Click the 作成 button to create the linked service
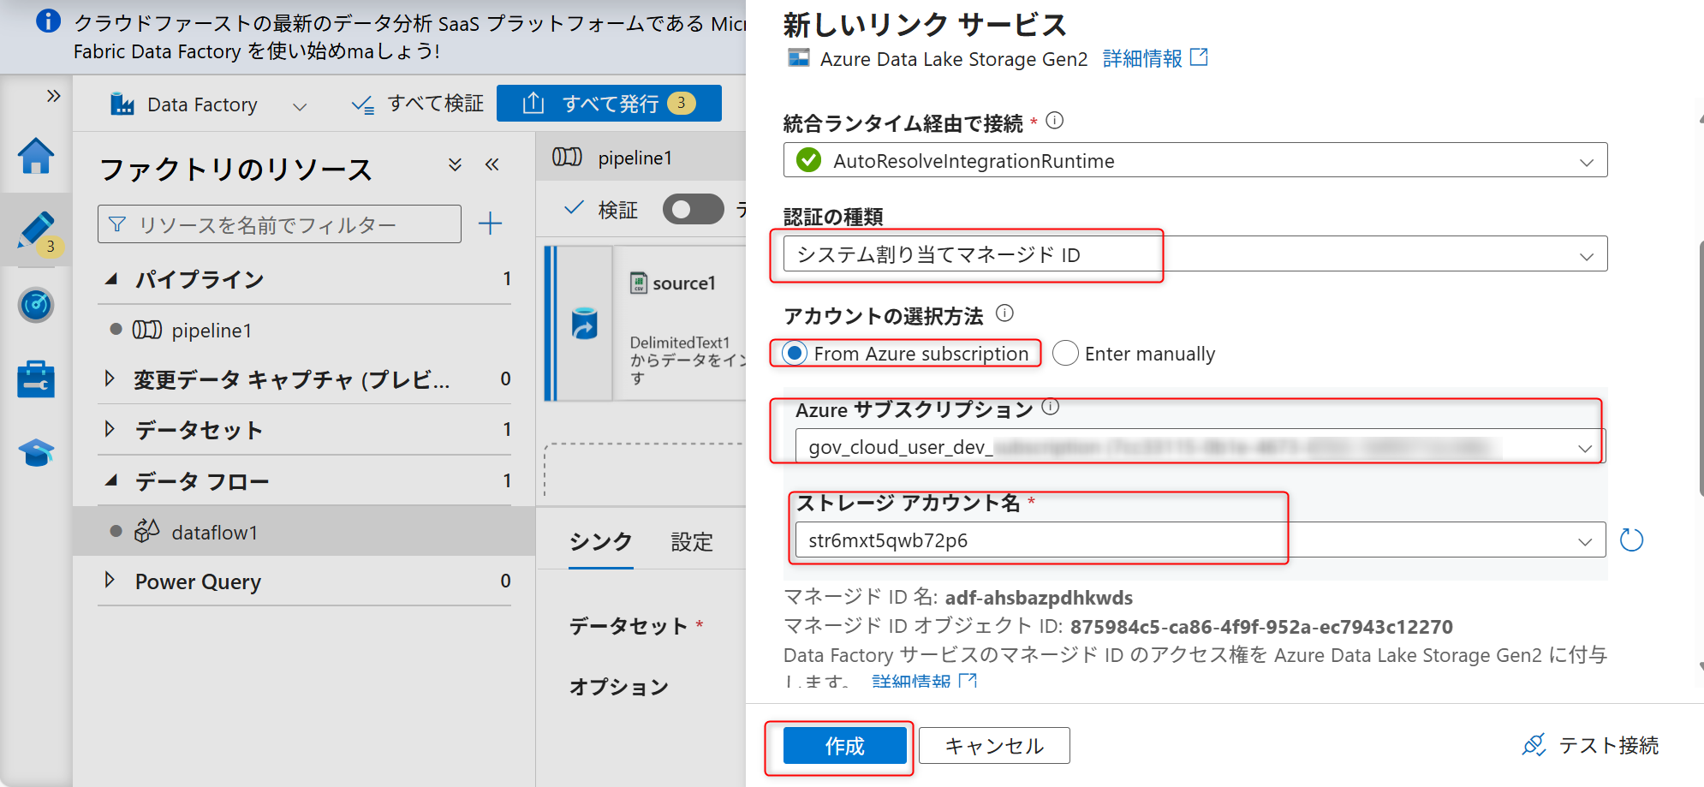 pos(843,745)
